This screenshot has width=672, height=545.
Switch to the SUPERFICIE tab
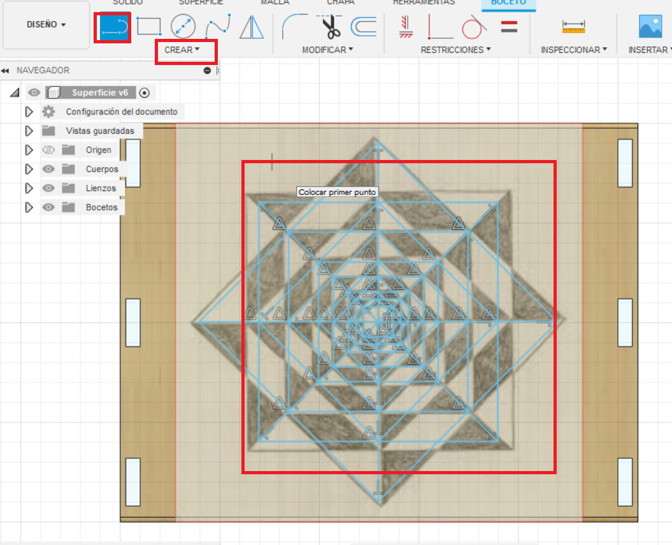point(201,3)
